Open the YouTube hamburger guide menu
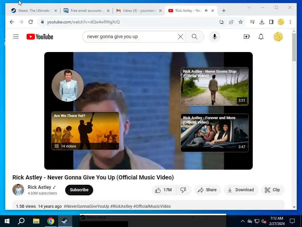The height and width of the screenshot is (227, 302). tap(16, 36)
